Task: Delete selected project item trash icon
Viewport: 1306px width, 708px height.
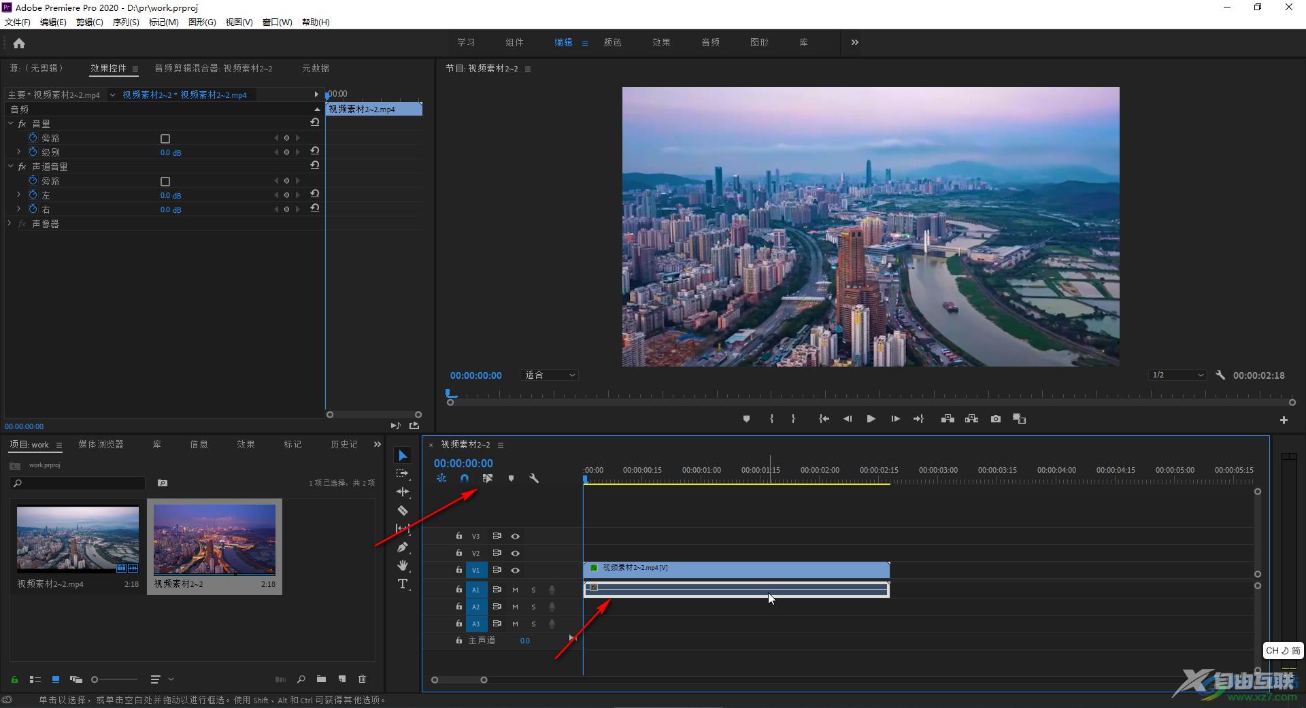Action: click(x=362, y=679)
